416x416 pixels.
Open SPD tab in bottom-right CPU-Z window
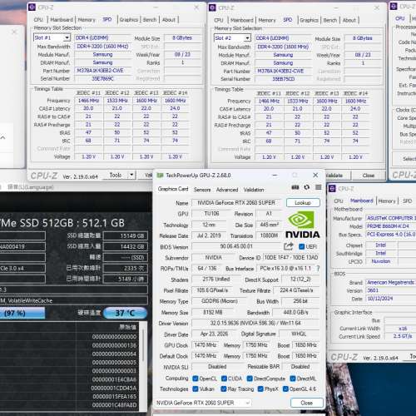[x=407, y=201]
